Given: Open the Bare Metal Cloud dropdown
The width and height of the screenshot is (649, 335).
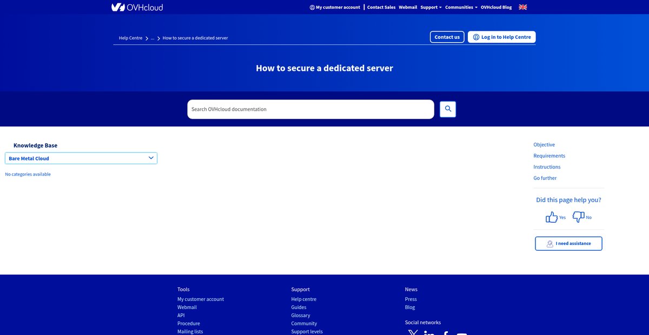Looking at the screenshot, I should coord(81,158).
